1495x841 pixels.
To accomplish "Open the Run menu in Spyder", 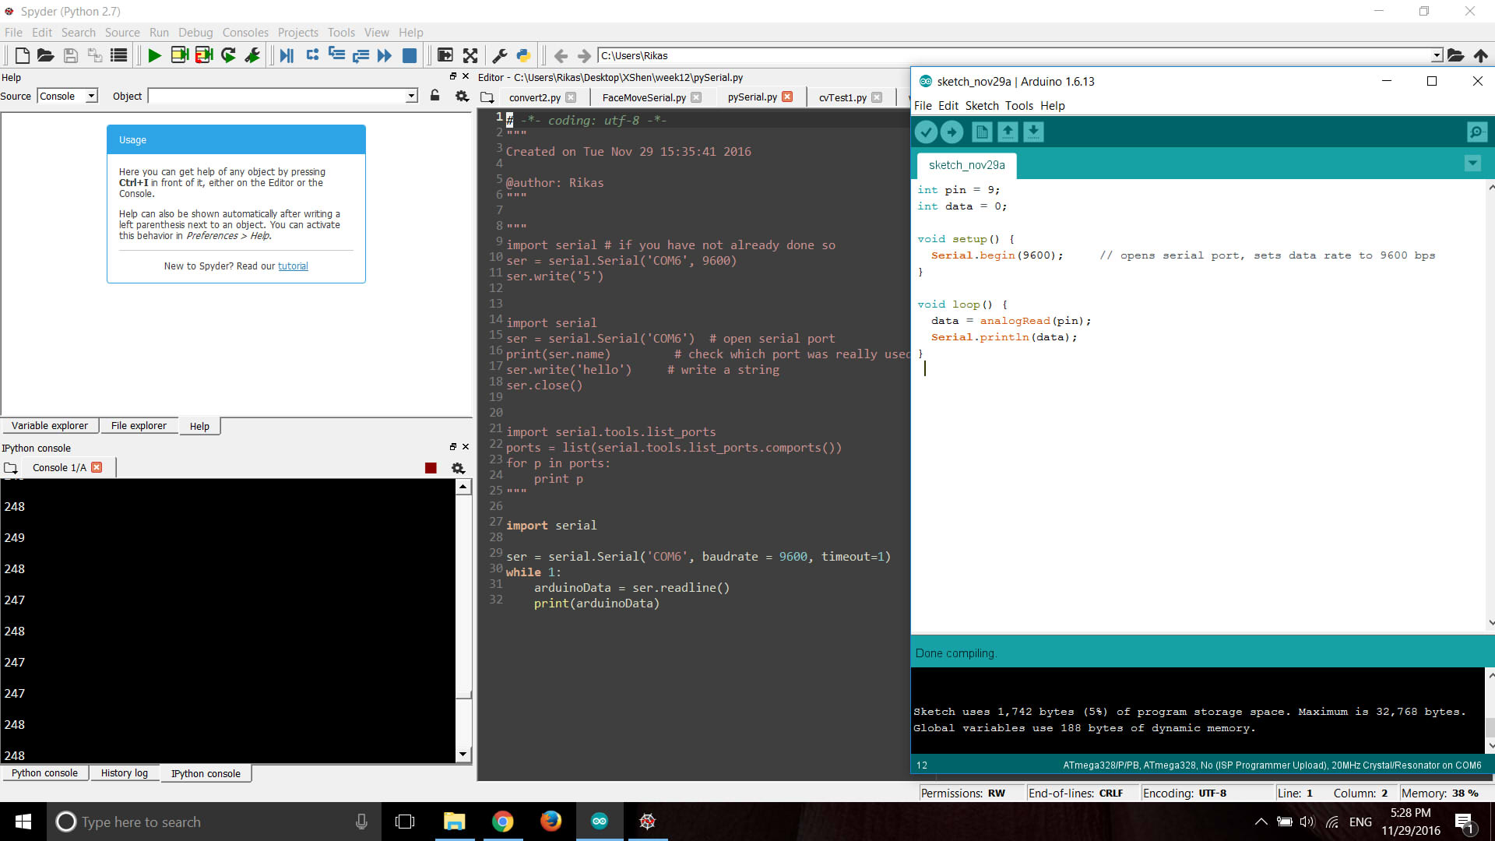I will [x=158, y=32].
